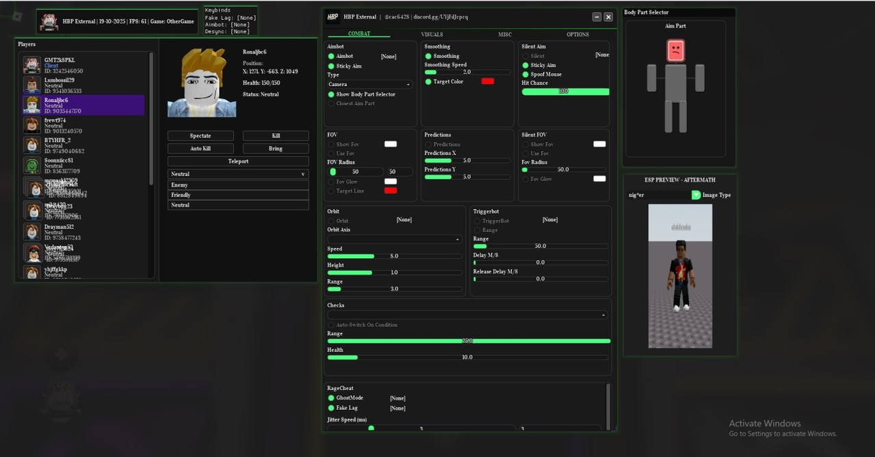Select Ronaljbc6 avatar in the player list
This screenshot has height=457, width=875.
click(32, 105)
